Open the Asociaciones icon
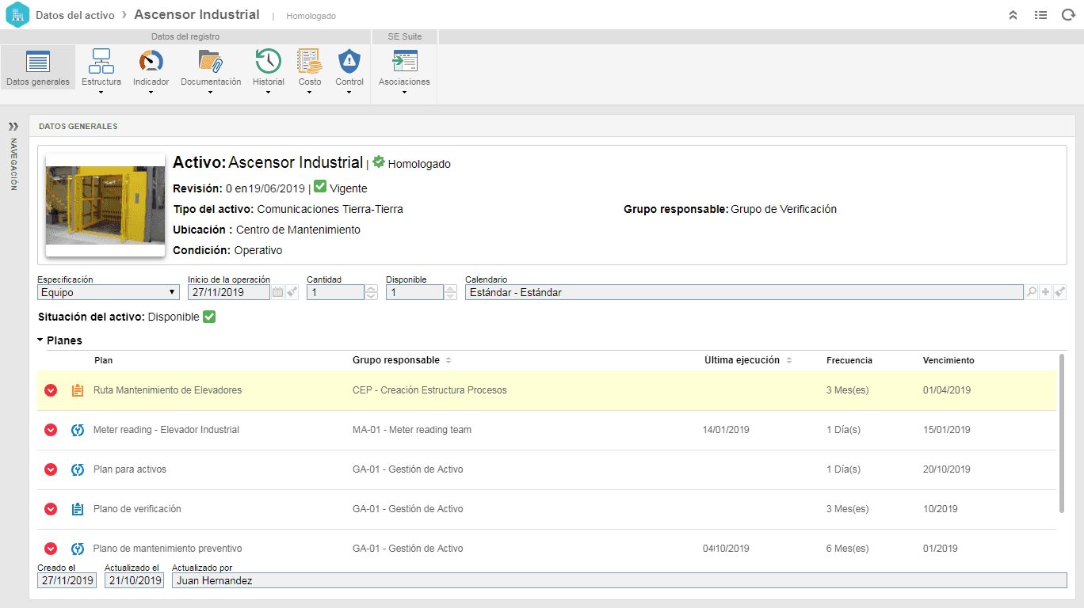Image resolution: width=1084 pixels, height=608 pixels. point(404,61)
